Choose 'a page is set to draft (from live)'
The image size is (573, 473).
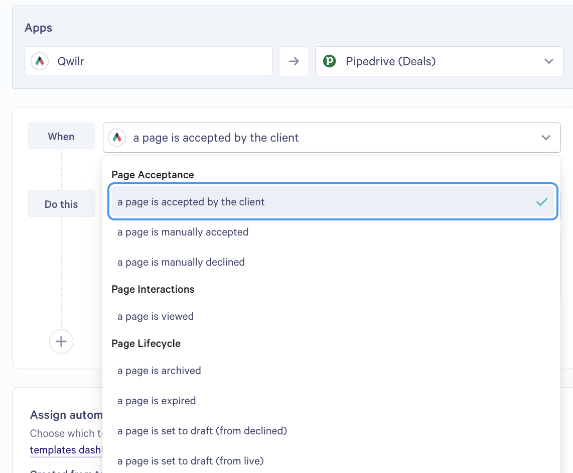[x=332, y=461]
